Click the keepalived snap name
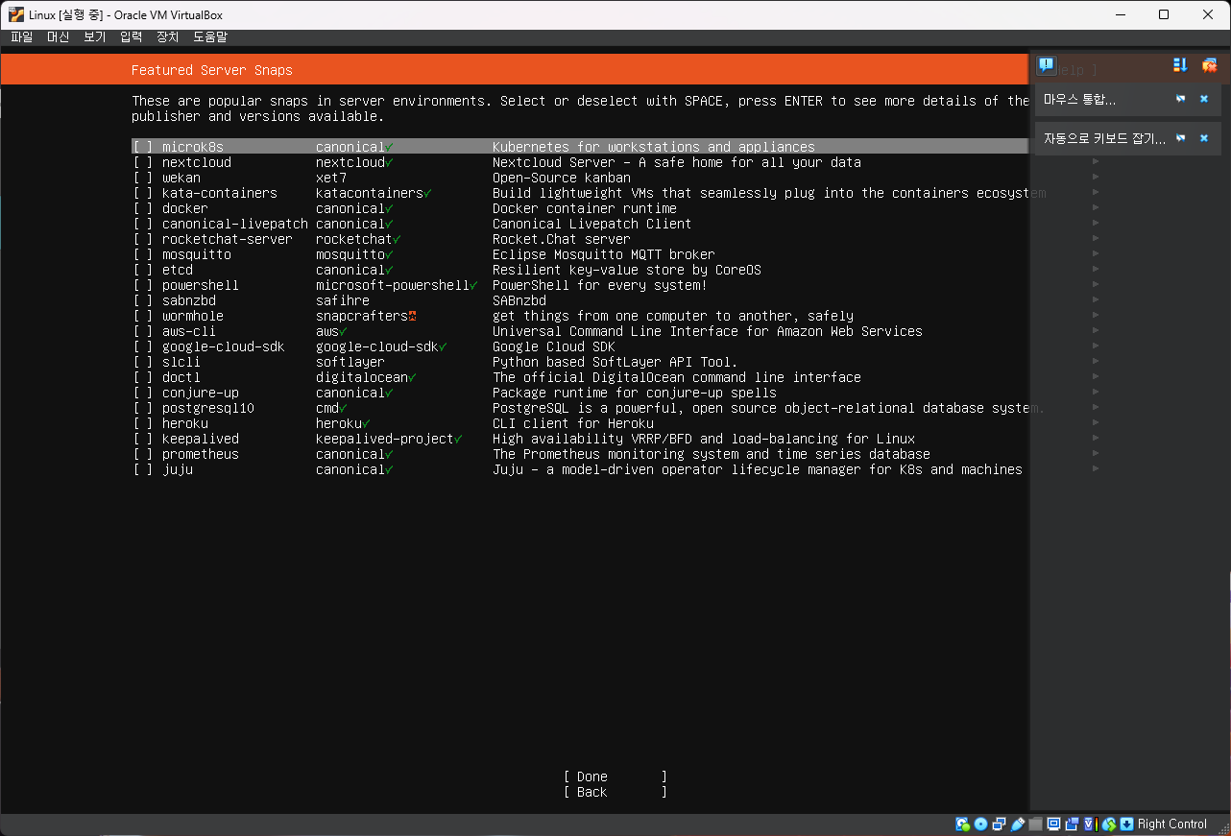This screenshot has height=836, width=1231. [201, 439]
